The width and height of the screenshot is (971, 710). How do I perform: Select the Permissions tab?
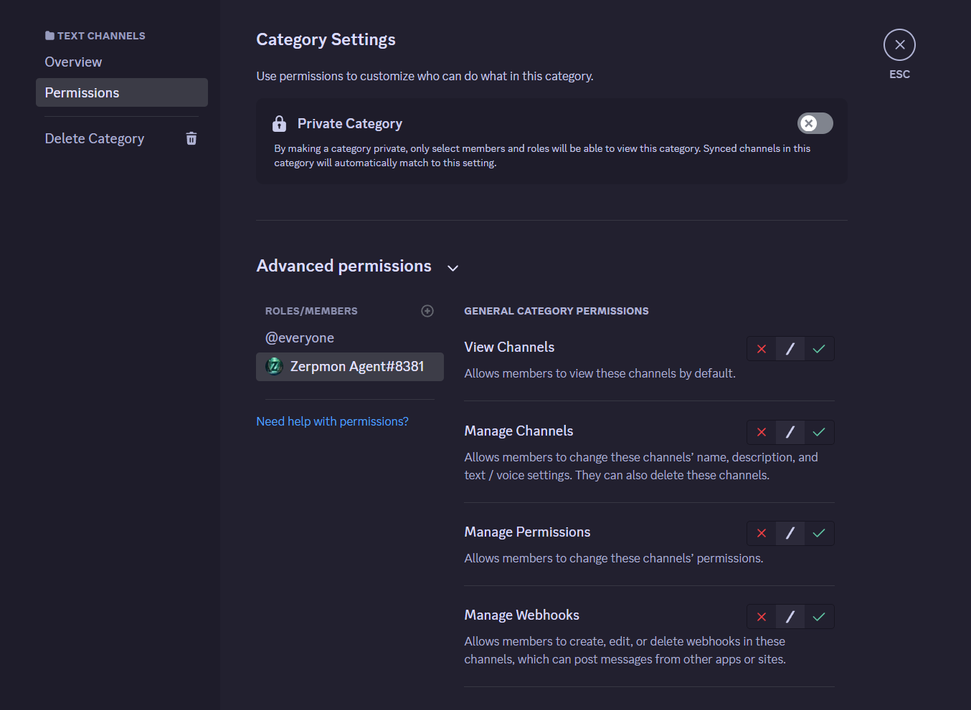pos(122,92)
